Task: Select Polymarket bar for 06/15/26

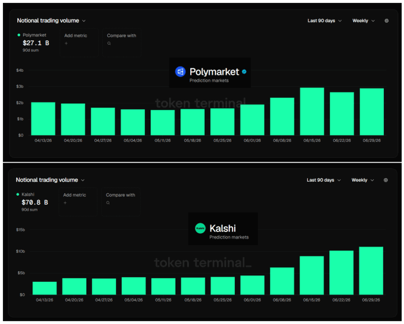Action: 312,112
